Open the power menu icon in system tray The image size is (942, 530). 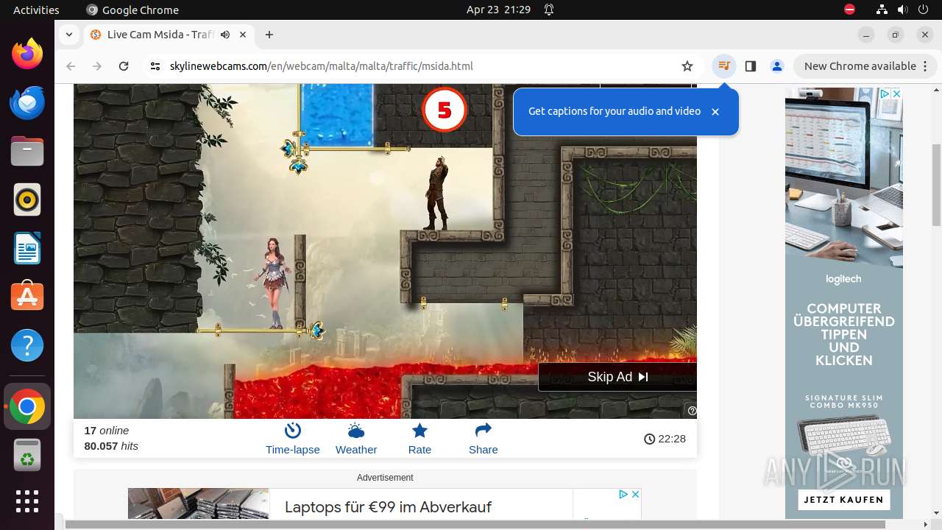click(922, 10)
